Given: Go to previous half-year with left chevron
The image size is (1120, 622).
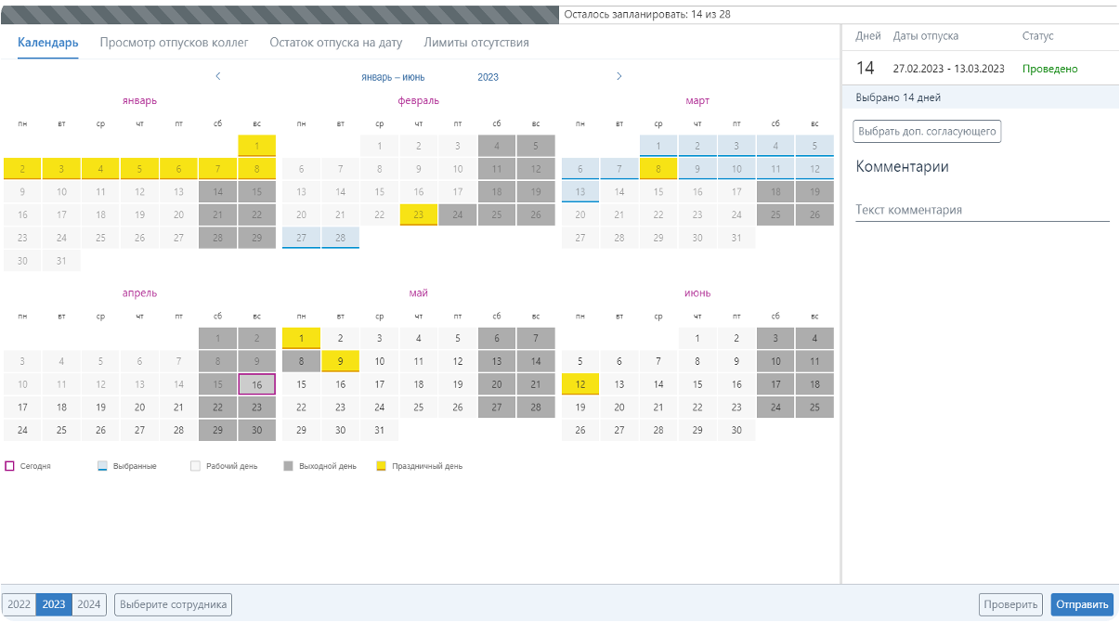Looking at the screenshot, I should (218, 76).
